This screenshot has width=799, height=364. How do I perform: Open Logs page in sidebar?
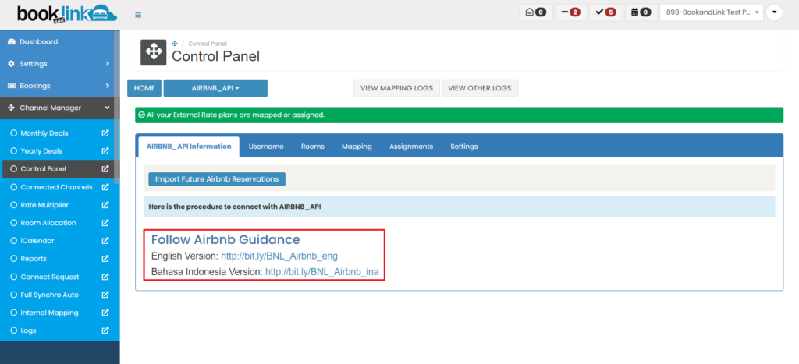(29, 330)
